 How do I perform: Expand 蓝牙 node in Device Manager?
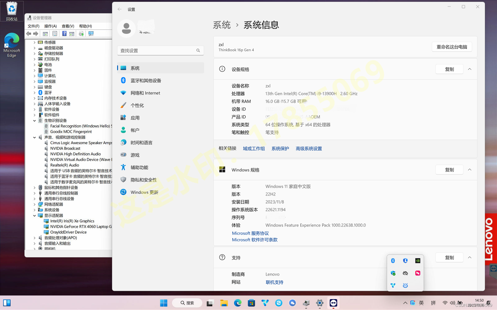click(34, 93)
